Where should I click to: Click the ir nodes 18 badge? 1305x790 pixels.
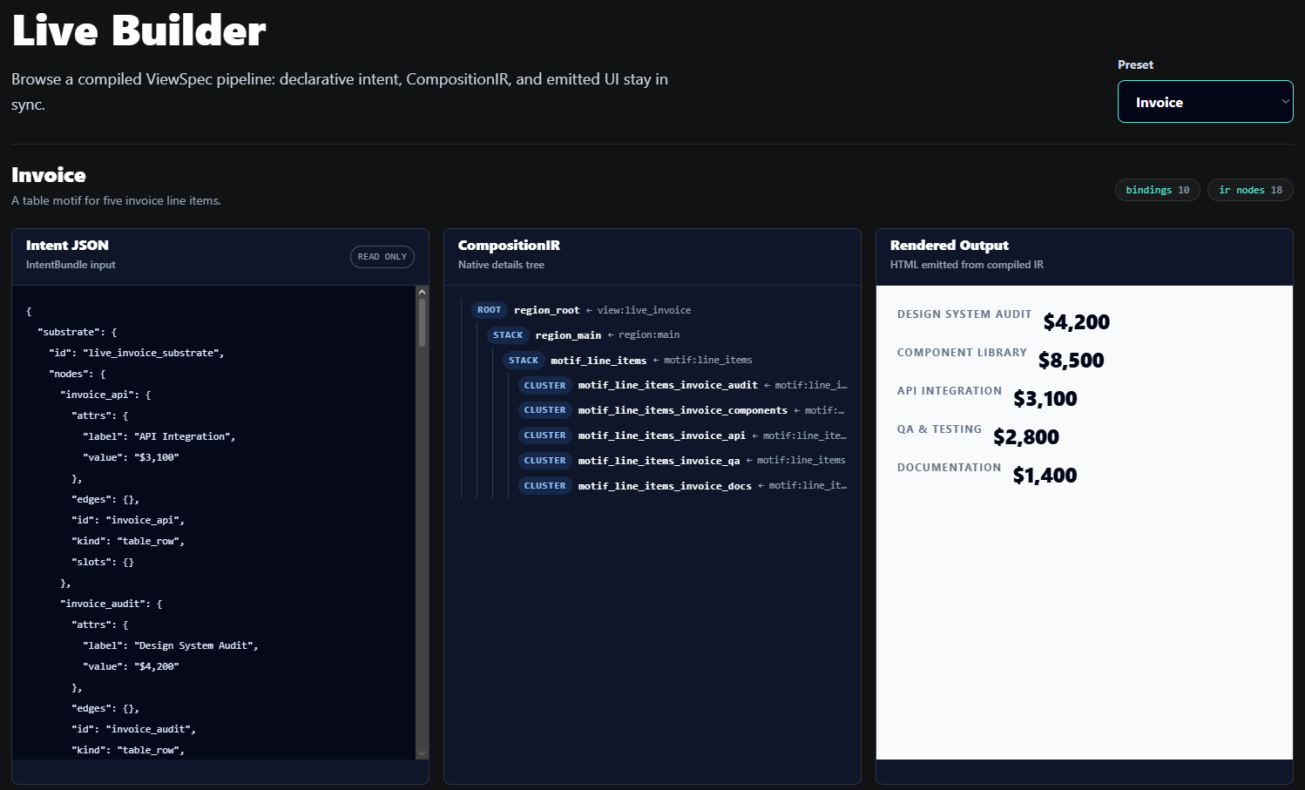click(x=1250, y=190)
